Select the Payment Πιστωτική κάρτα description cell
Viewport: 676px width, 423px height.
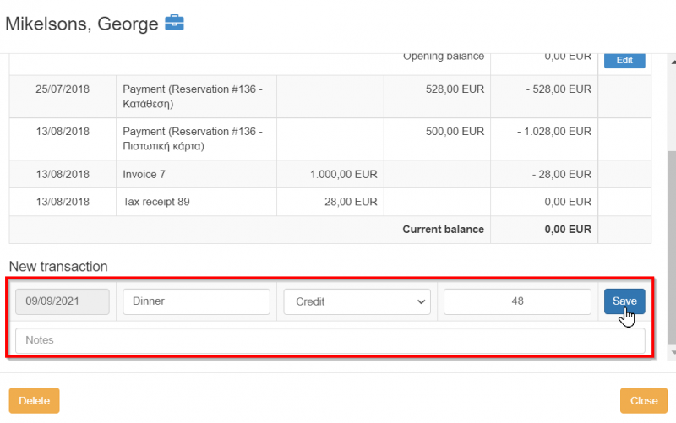[x=193, y=139]
